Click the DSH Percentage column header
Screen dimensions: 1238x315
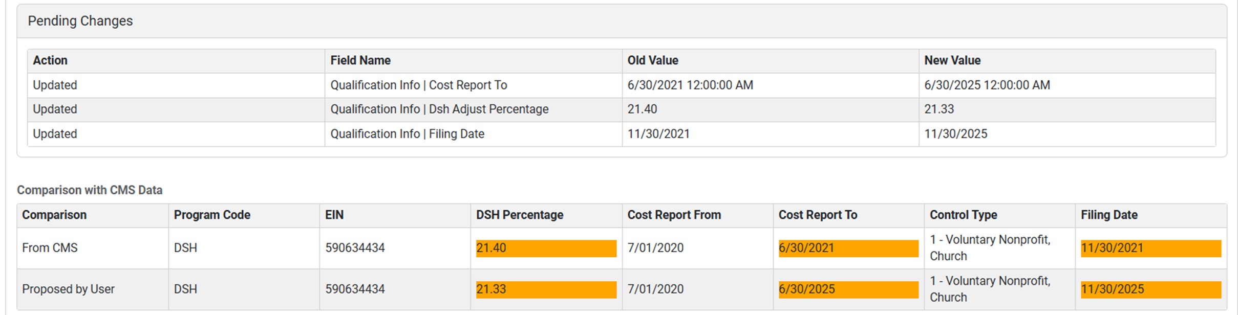(x=520, y=215)
